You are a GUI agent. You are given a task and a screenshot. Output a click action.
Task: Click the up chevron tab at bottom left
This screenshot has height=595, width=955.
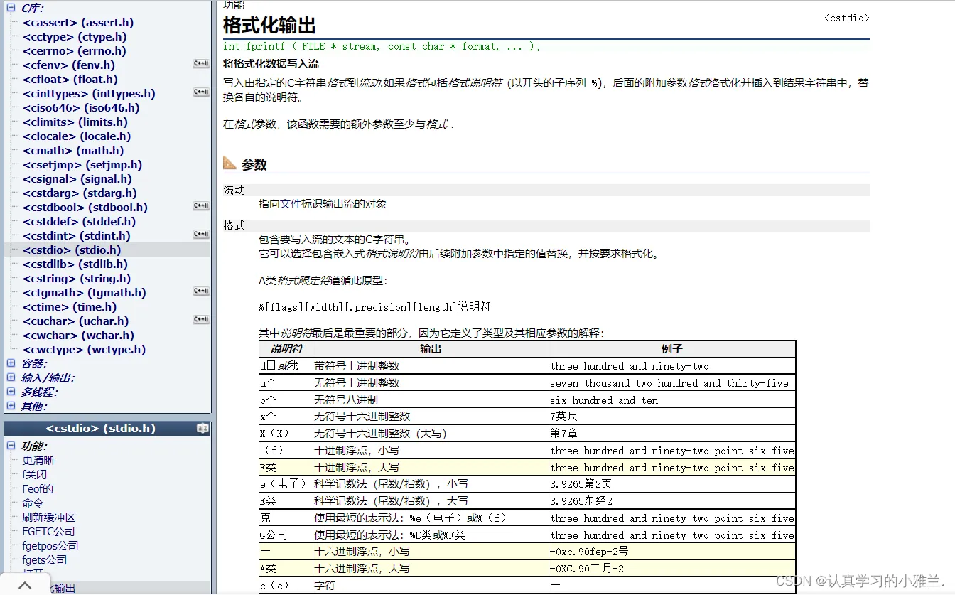pyautogui.click(x=24, y=586)
